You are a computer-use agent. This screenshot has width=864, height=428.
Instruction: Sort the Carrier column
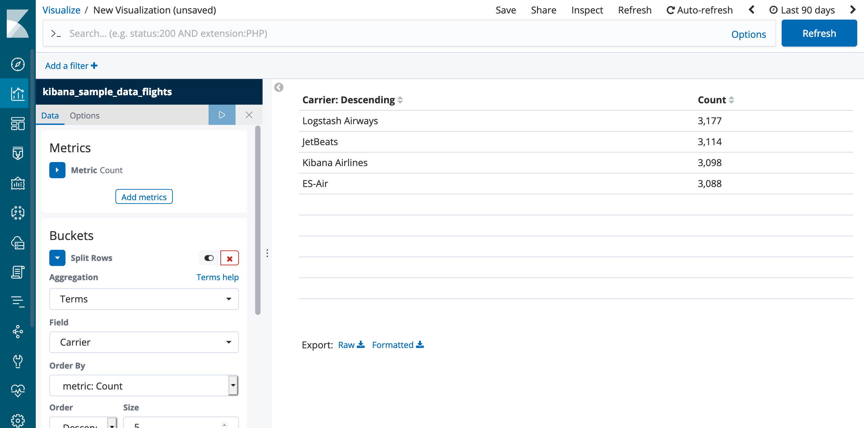[400, 100]
